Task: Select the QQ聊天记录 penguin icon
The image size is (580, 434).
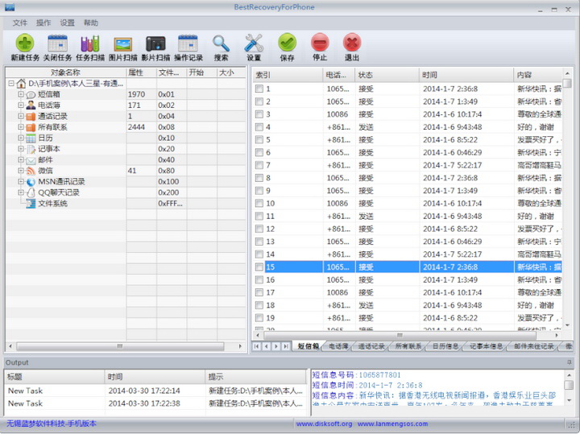Action: [x=31, y=192]
